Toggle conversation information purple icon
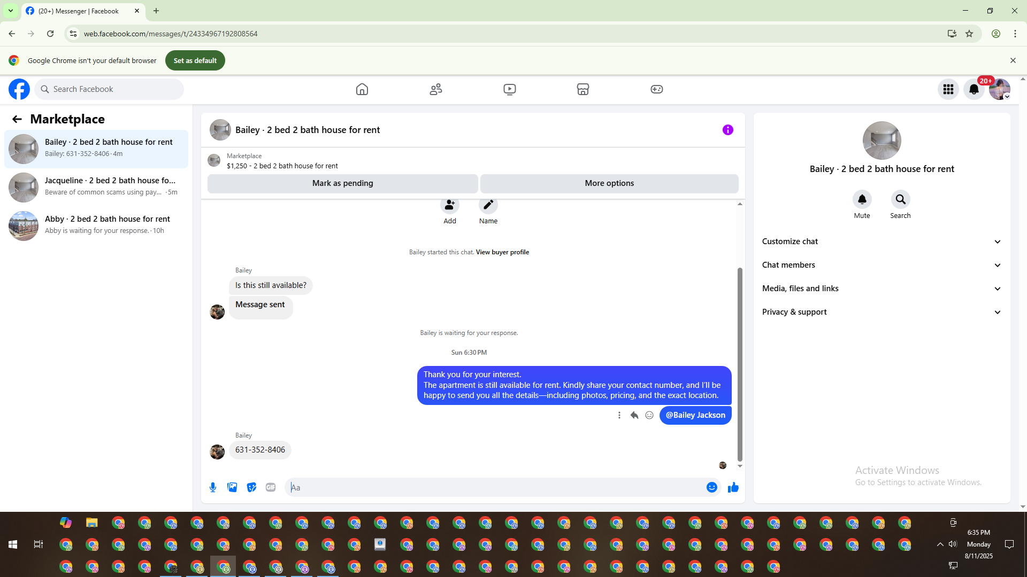This screenshot has height=577, width=1027. pyautogui.click(x=727, y=130)
